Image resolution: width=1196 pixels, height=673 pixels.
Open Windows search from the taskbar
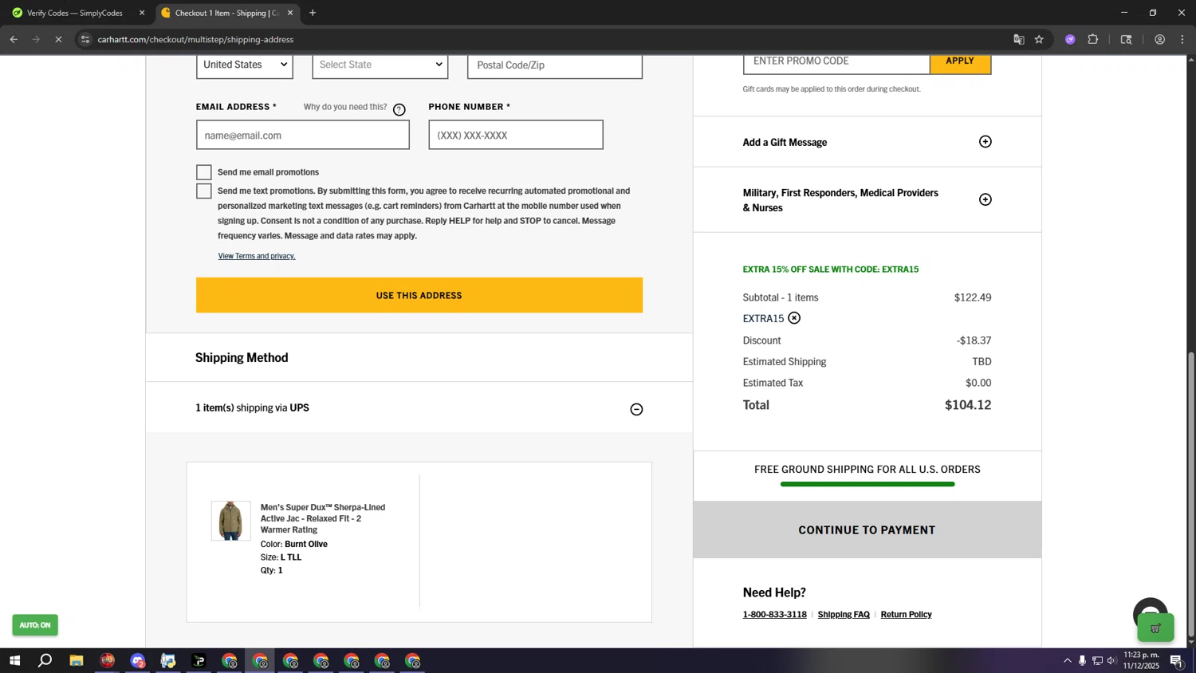point(45,660)
